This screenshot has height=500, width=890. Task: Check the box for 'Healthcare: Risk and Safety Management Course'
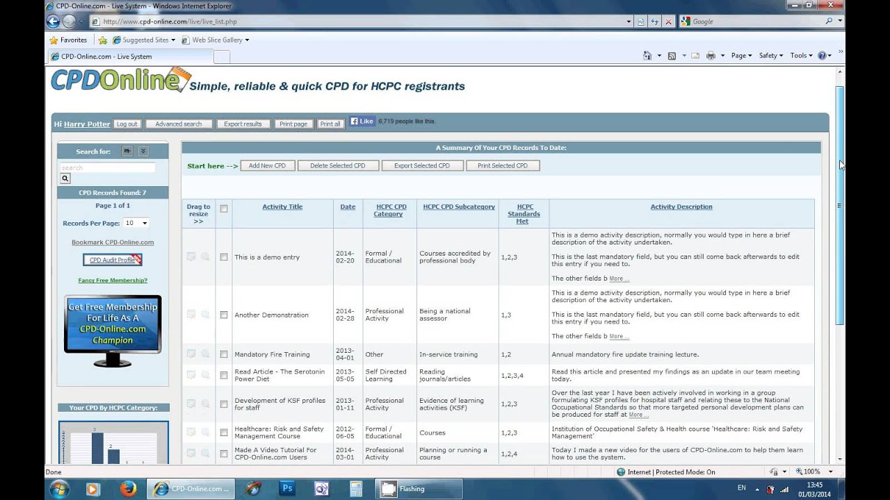coord(224,432)
